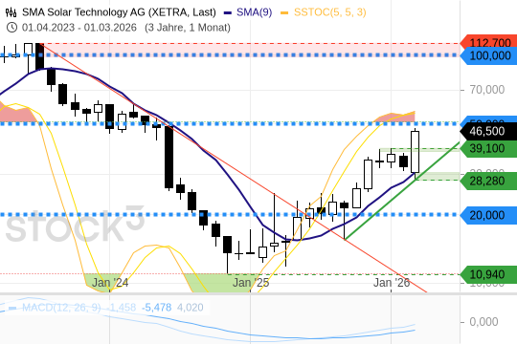
Task: Select the date range 01.04.2023 - 01.03.2026
Action: click(79, 28)
